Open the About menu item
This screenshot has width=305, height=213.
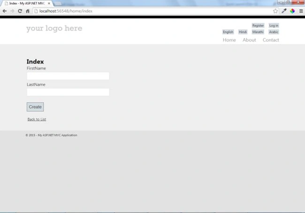249,40
